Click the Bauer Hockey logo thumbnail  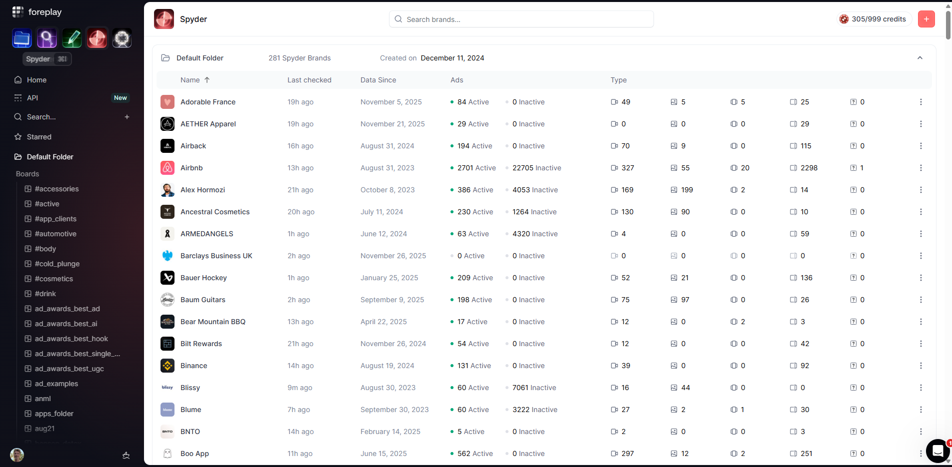pyautogui.click(x=167, y=278)
